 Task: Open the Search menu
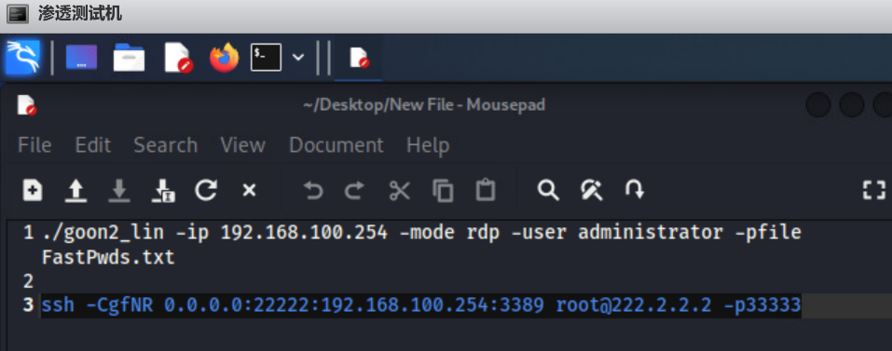tap(166, 145)
